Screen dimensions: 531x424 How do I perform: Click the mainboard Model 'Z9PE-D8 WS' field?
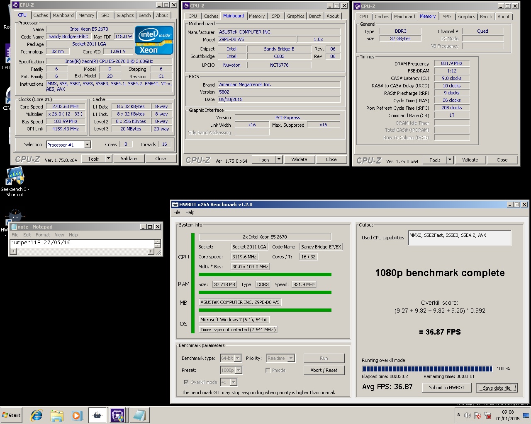257,39
